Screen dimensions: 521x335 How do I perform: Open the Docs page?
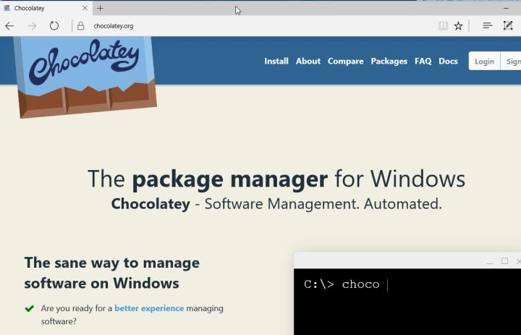[x=448, y=62]
